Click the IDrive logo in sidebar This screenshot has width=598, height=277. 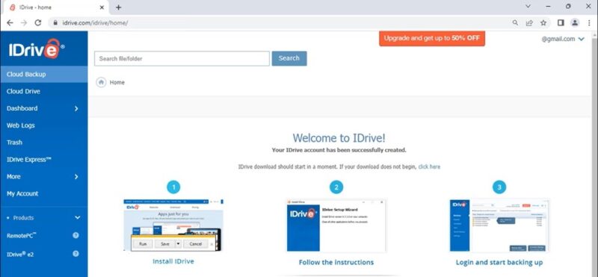pos(37,49)
